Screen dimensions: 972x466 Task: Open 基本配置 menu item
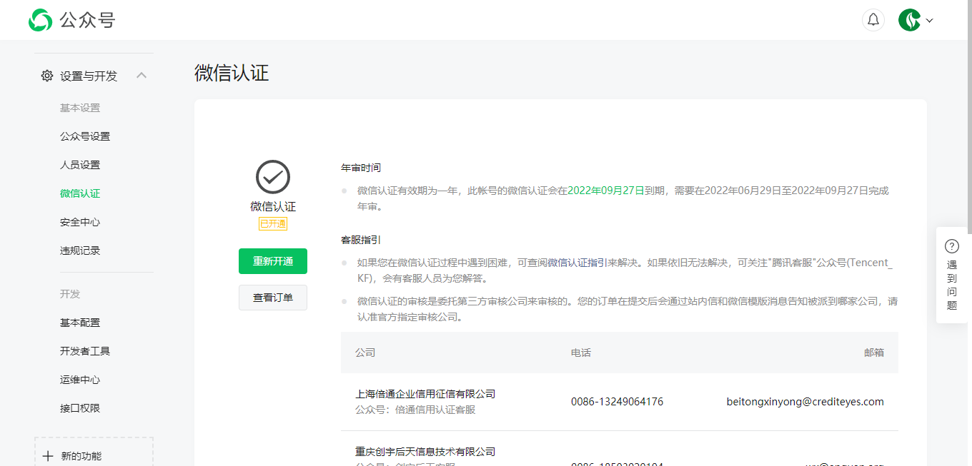tap(80, 323)
